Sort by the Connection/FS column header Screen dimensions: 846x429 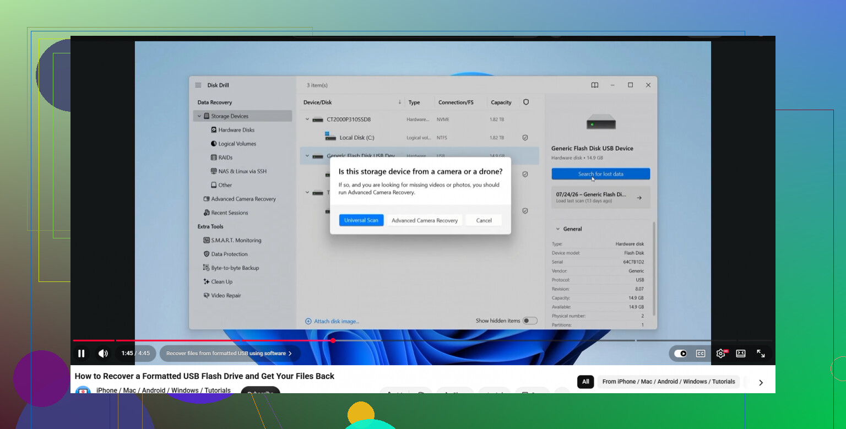(x=455, y=102)
